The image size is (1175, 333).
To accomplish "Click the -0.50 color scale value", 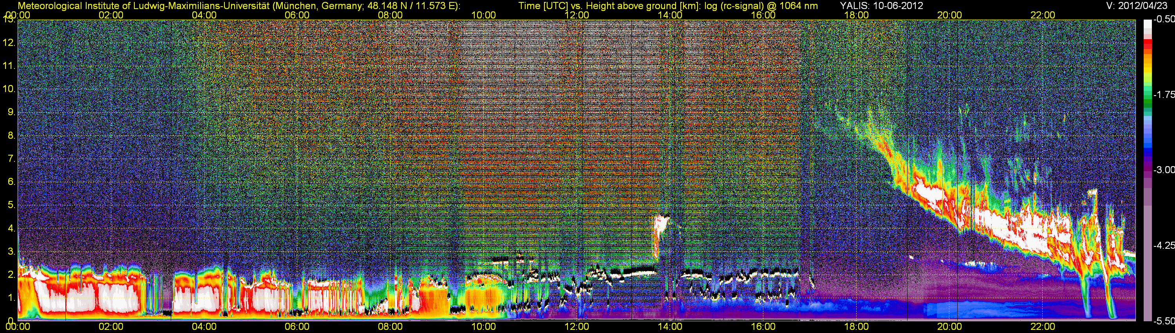I will tap(1164, 19).
